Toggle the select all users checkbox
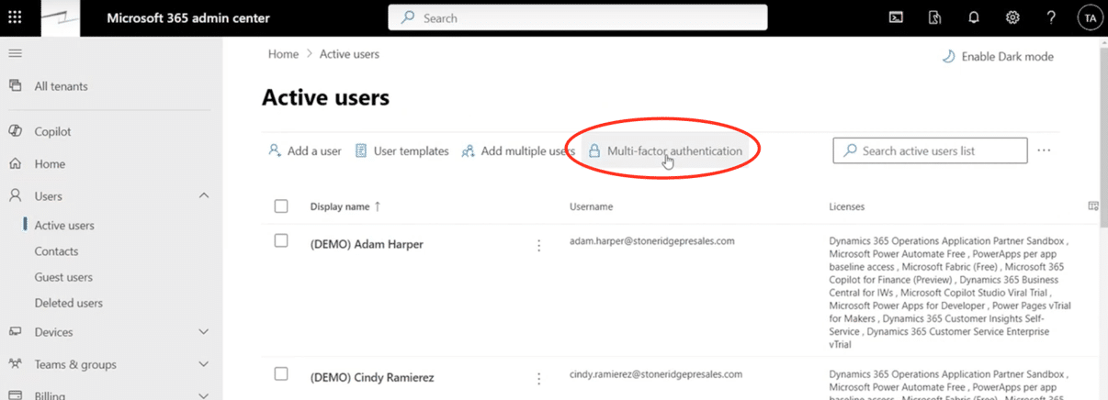 (x=281, y=206)
